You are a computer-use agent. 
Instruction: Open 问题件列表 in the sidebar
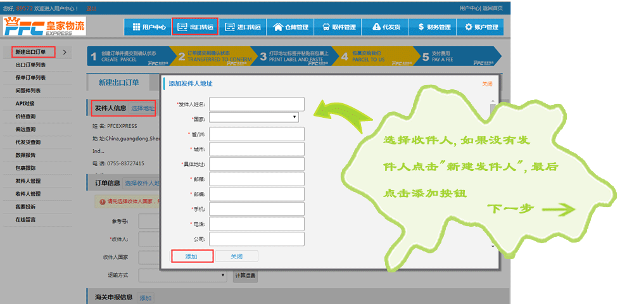coord(28,91)
